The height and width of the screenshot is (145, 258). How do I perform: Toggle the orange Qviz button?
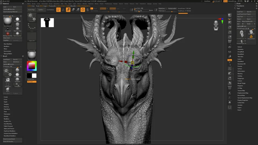[230, 60]
